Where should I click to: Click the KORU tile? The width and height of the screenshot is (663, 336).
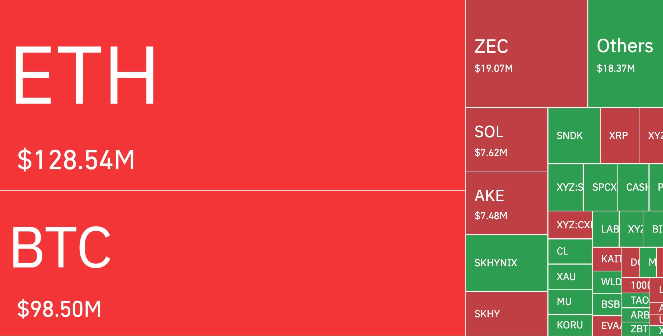point(570,325)
